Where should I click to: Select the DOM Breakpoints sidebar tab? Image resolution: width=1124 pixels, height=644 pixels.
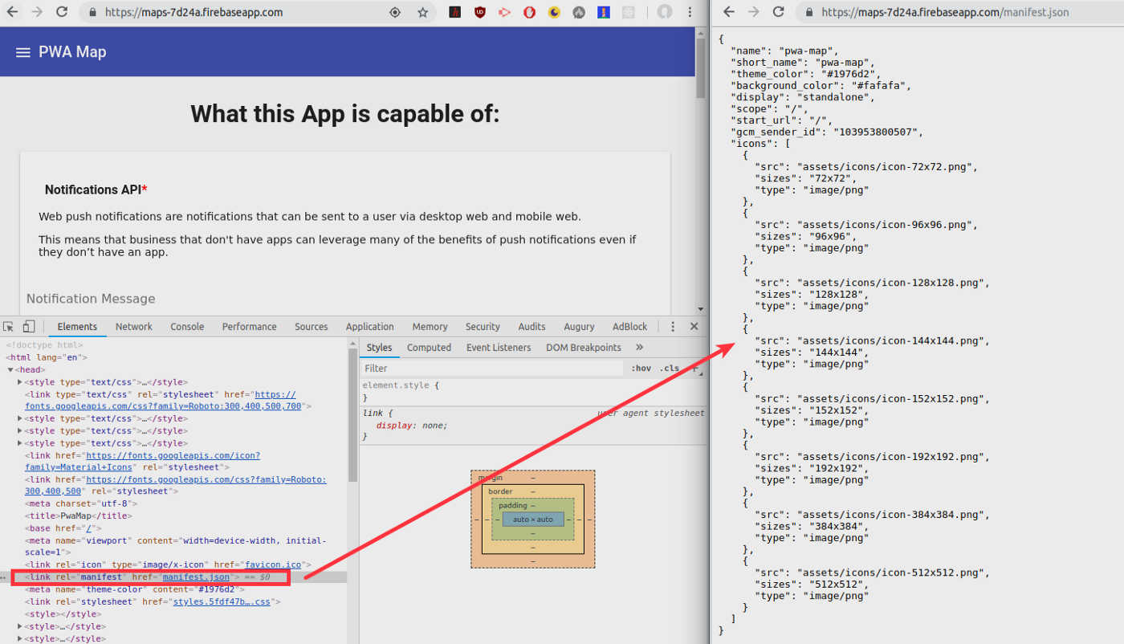(x=584, y=348)
